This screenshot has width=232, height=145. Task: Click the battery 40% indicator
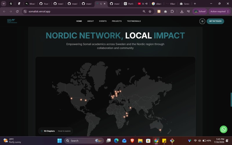tap(207, 141)
